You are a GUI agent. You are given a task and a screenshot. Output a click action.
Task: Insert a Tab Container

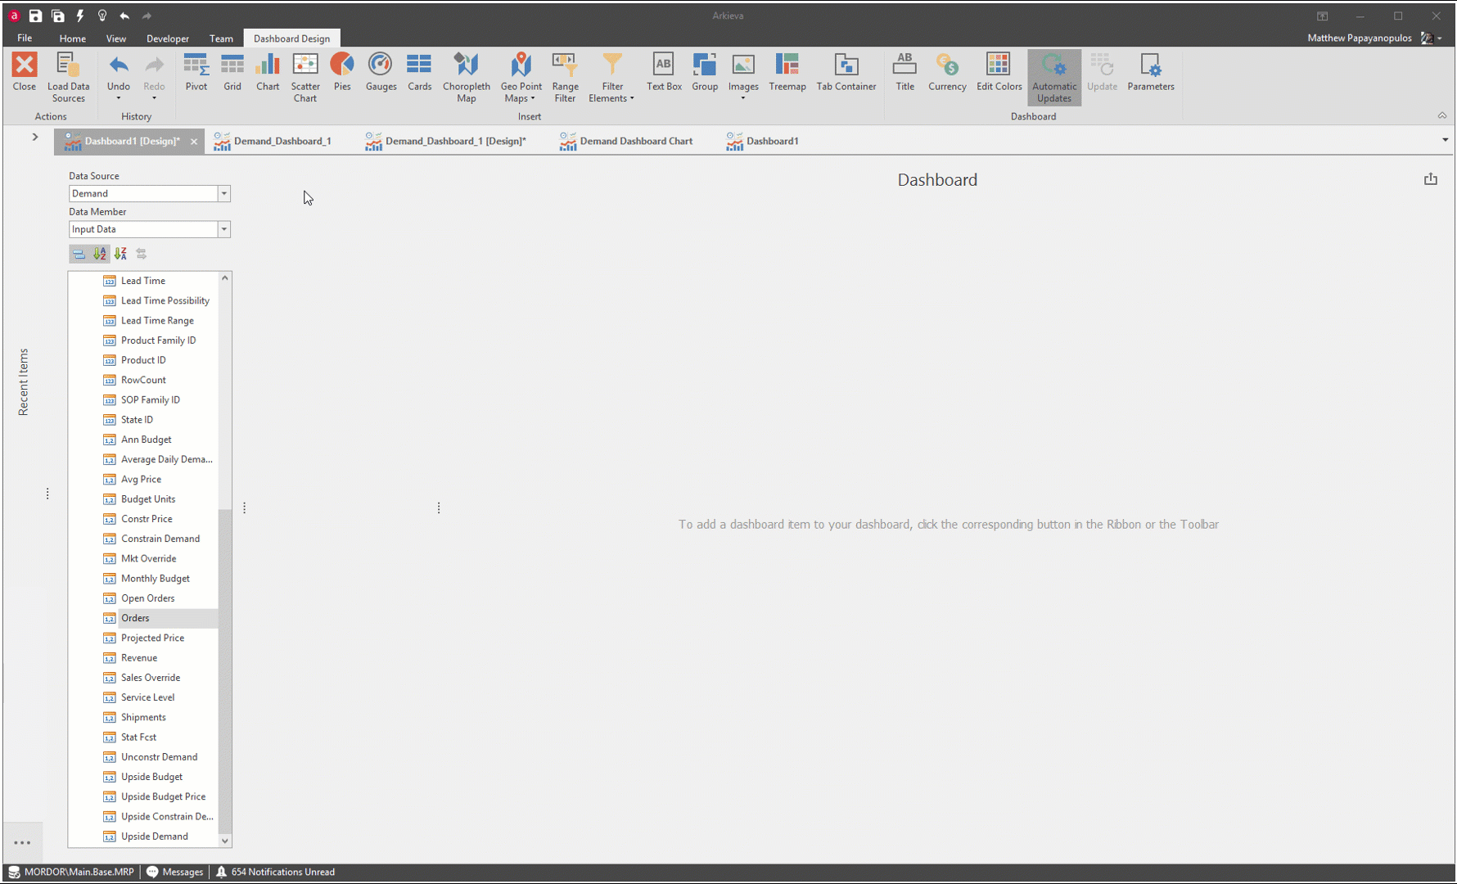click(846, 72)
